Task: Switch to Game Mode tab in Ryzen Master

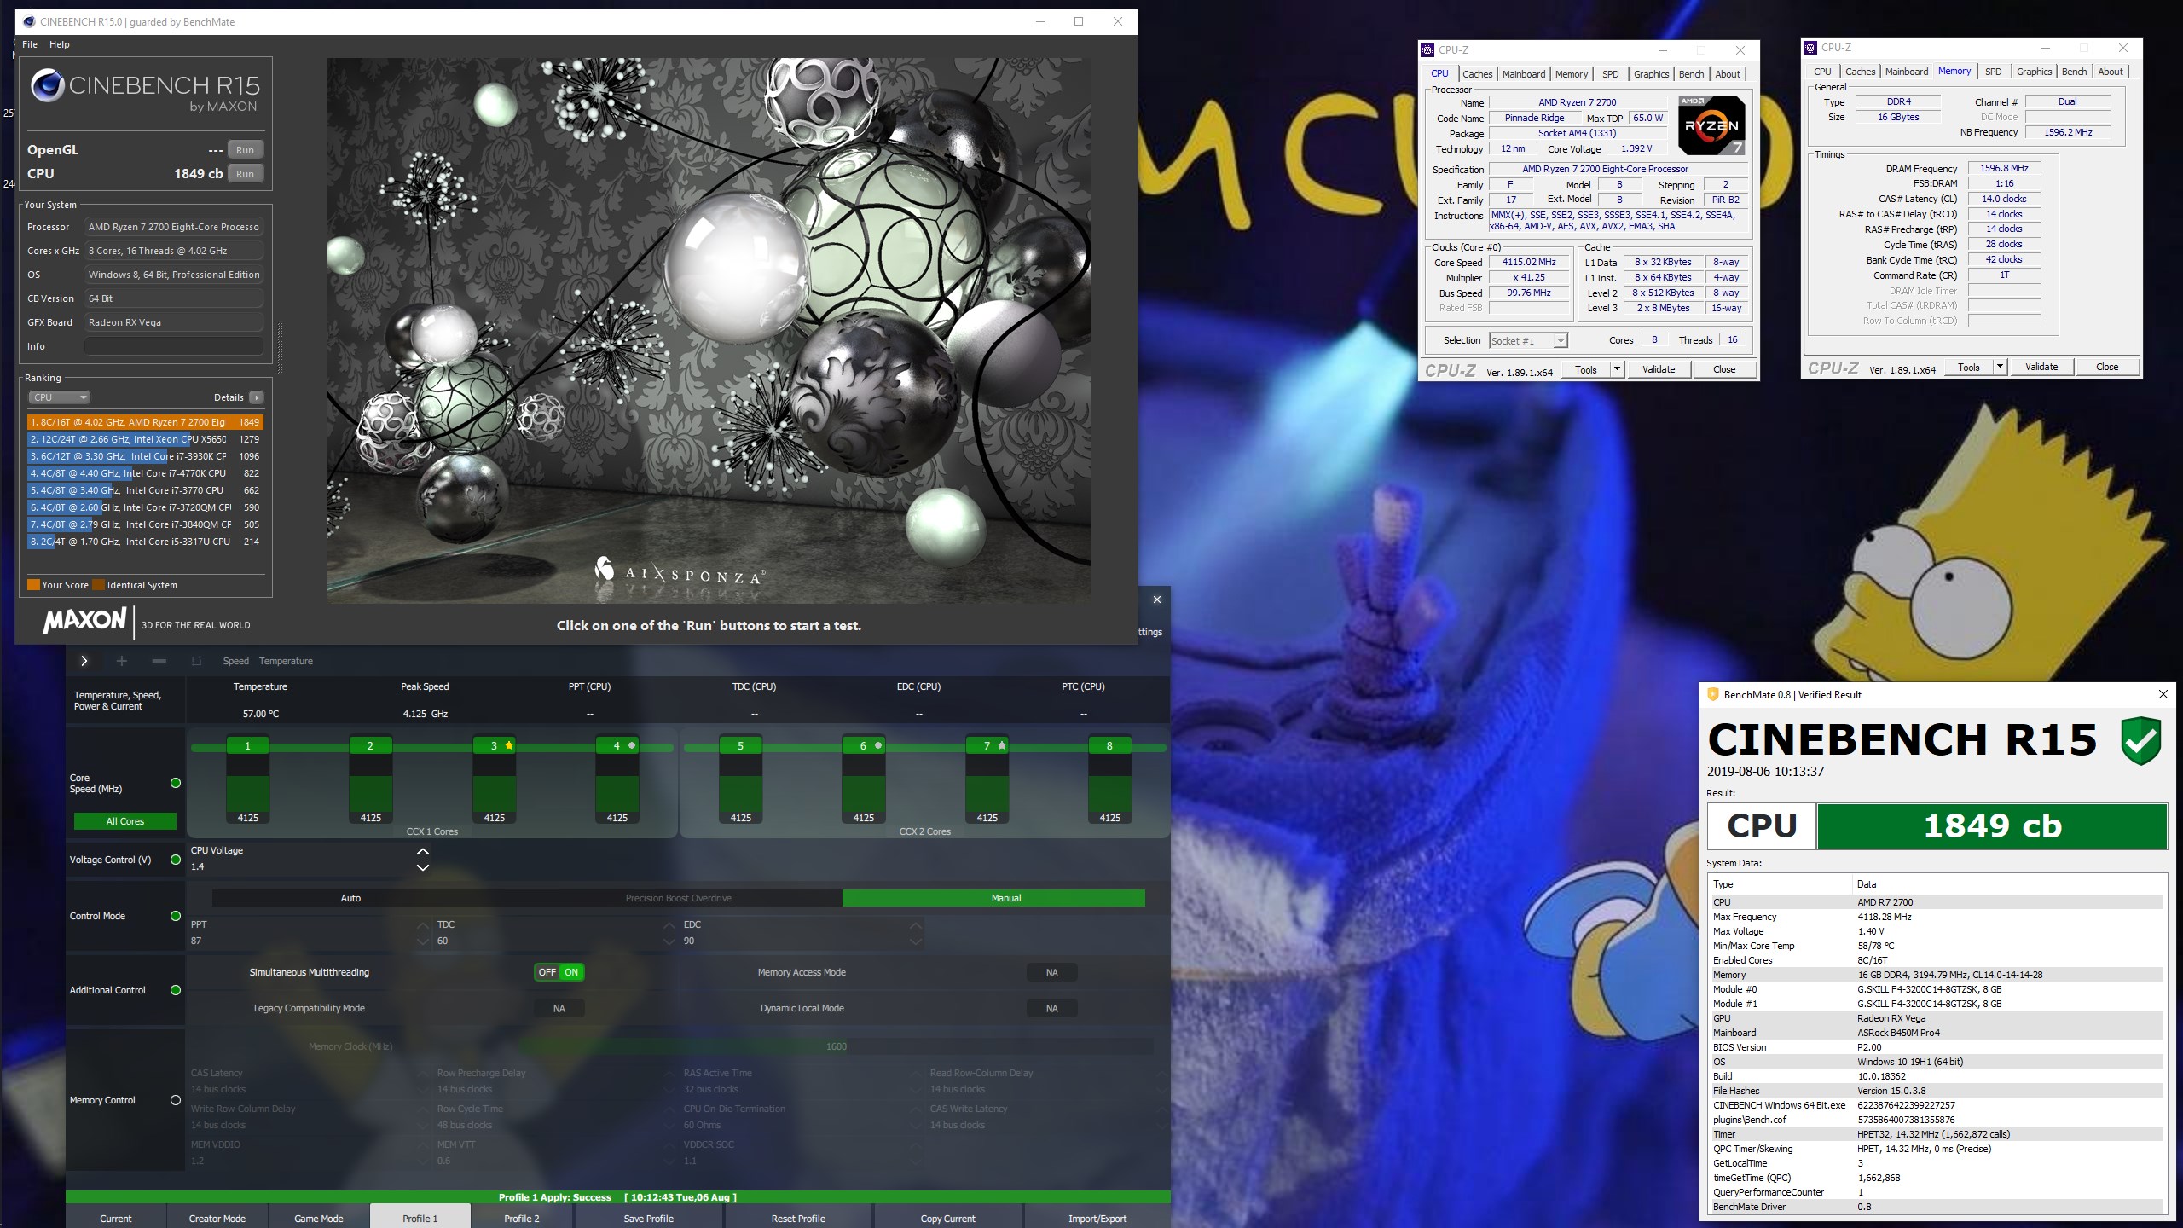Action: (319, 1218)
